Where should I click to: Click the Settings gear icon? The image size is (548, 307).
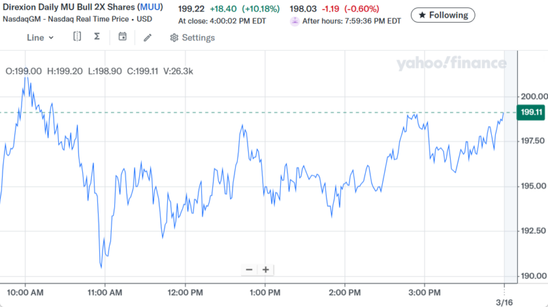[174, 38]
